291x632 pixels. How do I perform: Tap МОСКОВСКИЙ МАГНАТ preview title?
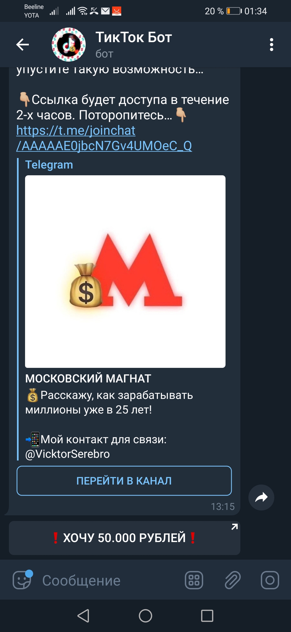pyautogui.click(x=88, y=378)
